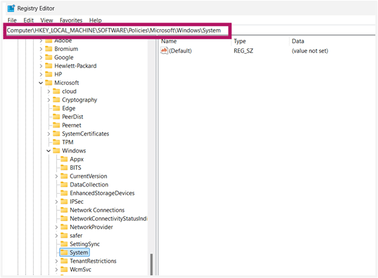378x278 pixels.
Task: Expand the safer key
Action: coord(56,236)
